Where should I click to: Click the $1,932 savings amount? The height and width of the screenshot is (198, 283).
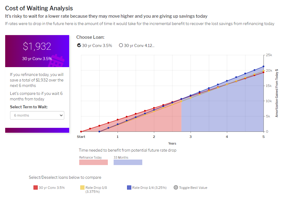[37, 46]
